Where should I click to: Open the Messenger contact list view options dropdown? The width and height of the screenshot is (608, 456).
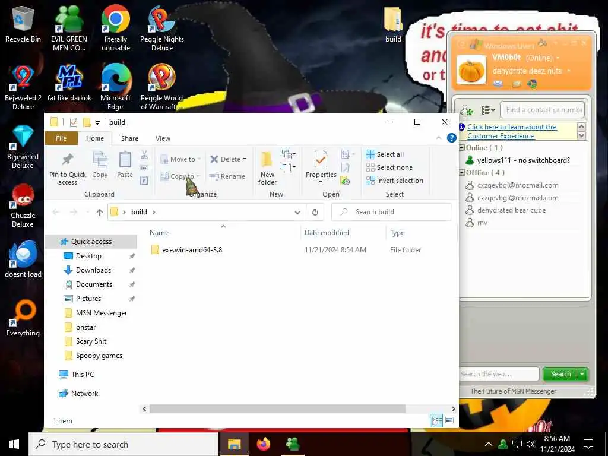point(488,110)
